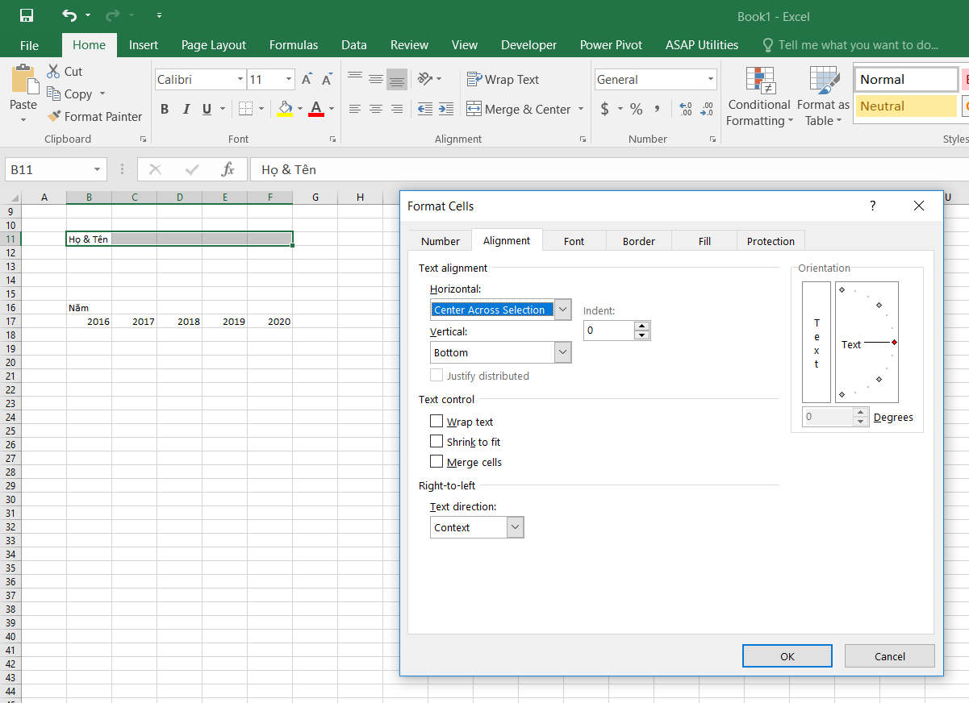Open Conditional Formatting menu

(758, 96)
